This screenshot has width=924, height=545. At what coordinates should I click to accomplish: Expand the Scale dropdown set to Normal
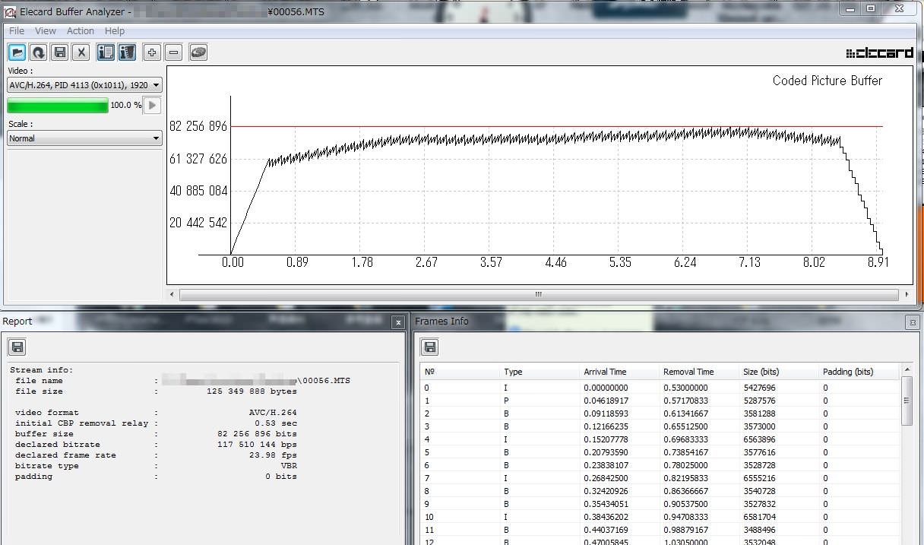tap(84, 138)
